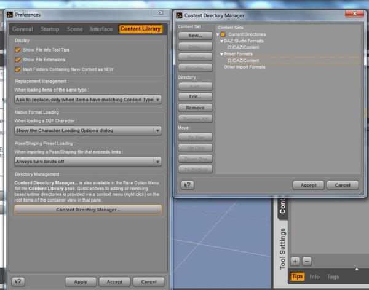Select the DAZ Studio Formats label

point(244,41)
